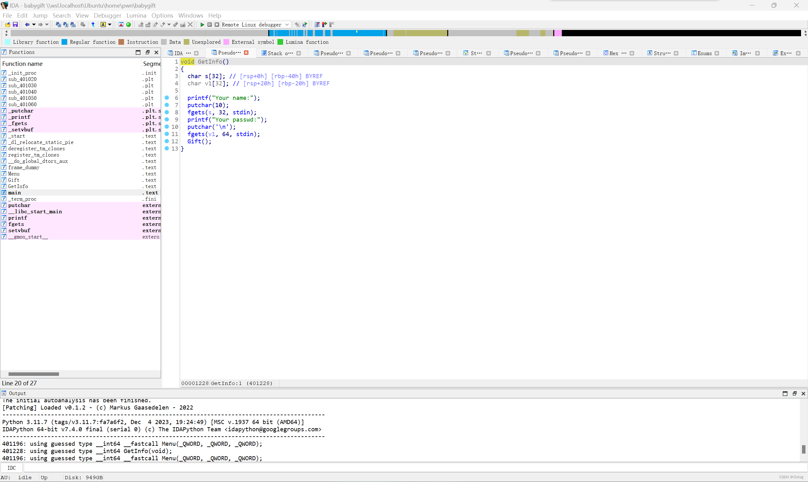Click the Search next direction icon
The width and height of the screenshot is (808, 482).
[x=83, y=25]
